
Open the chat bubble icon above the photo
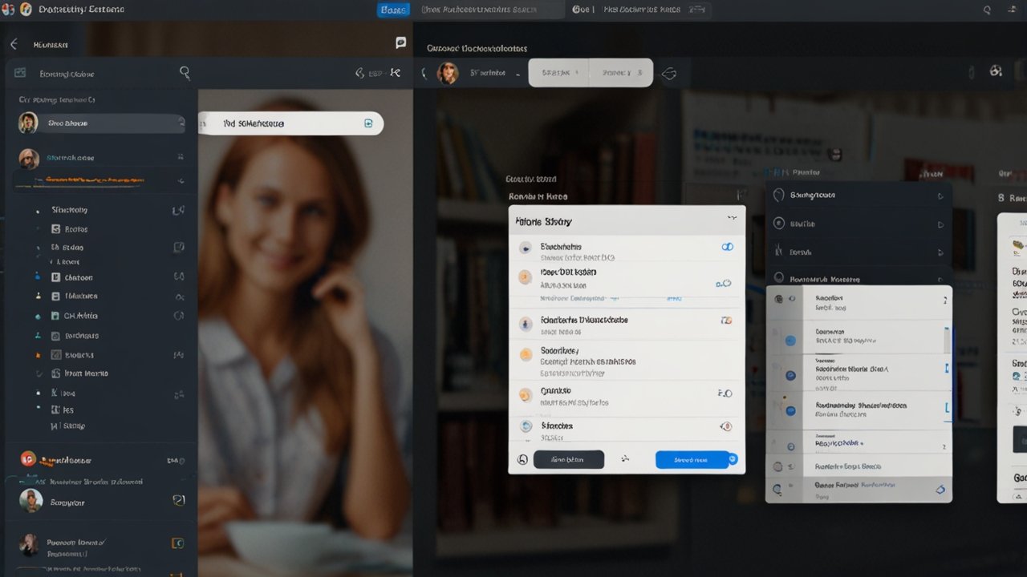coord(400,43)
